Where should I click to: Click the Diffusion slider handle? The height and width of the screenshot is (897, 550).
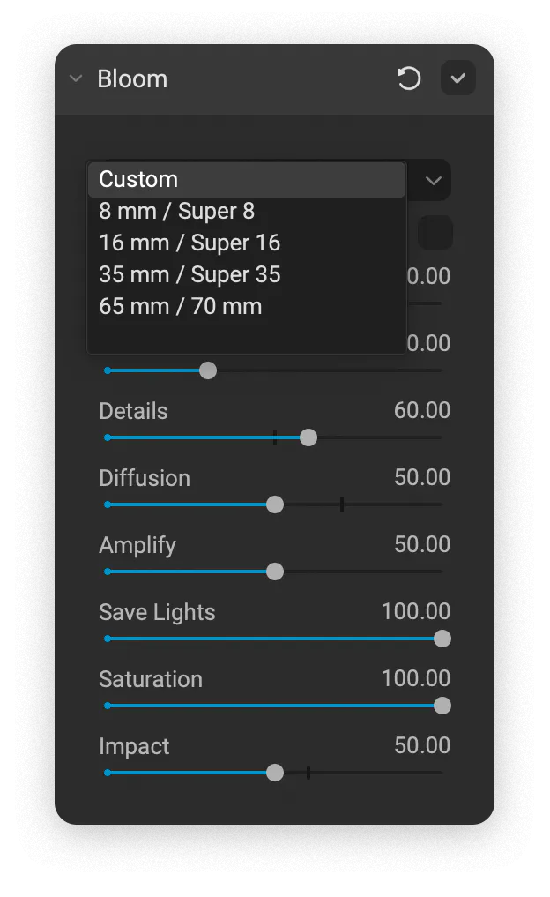tap(275, 505)
